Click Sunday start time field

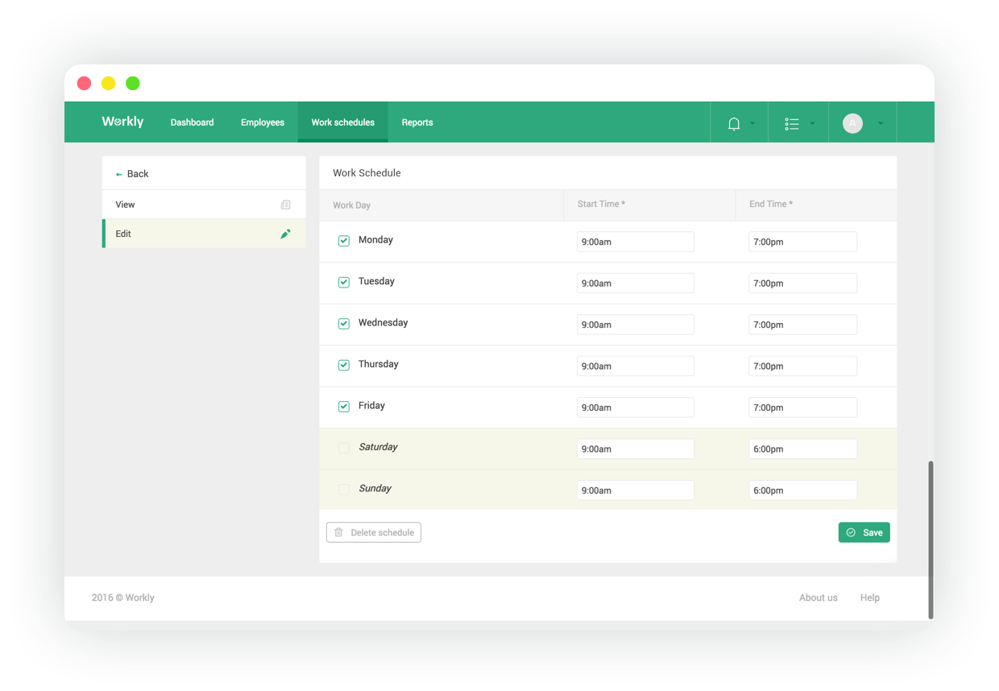pyautogui.click(x=636, y=490)
